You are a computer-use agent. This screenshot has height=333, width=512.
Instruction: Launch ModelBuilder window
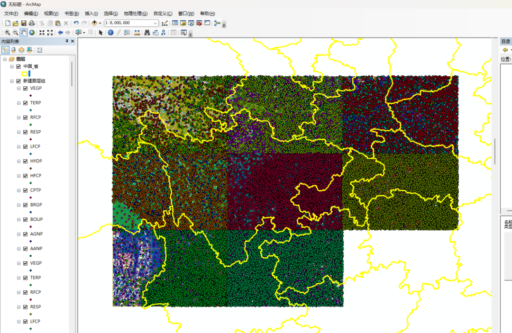click(x=217, y=23)
